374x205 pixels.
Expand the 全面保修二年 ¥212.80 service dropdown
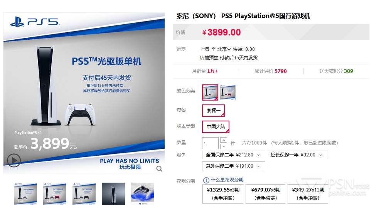pos(234,155)
